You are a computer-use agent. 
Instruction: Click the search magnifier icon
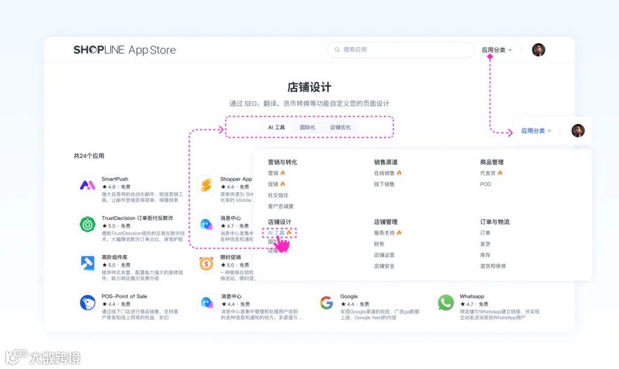tap(337, 50)
